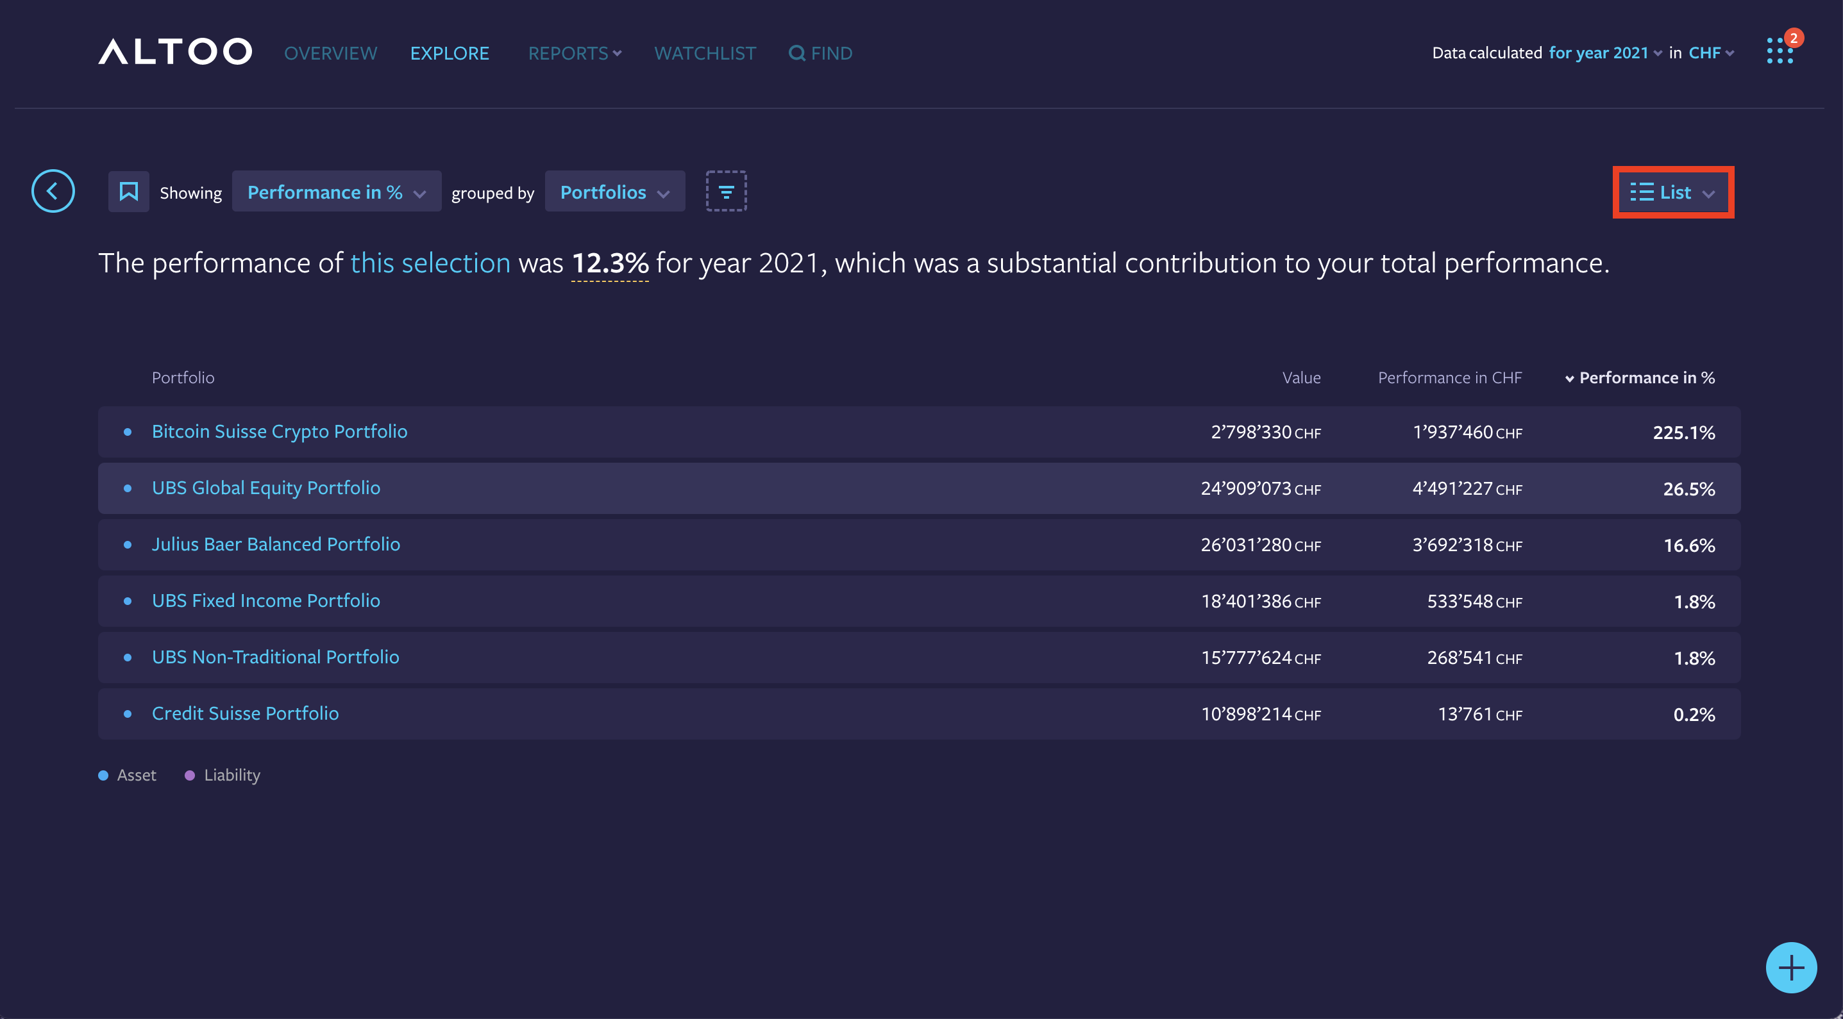The width and height of the screenshot is (1843, 1019).
Task: Open the apps grid menu with notification badge
Action: click(x=1780, y=52)
